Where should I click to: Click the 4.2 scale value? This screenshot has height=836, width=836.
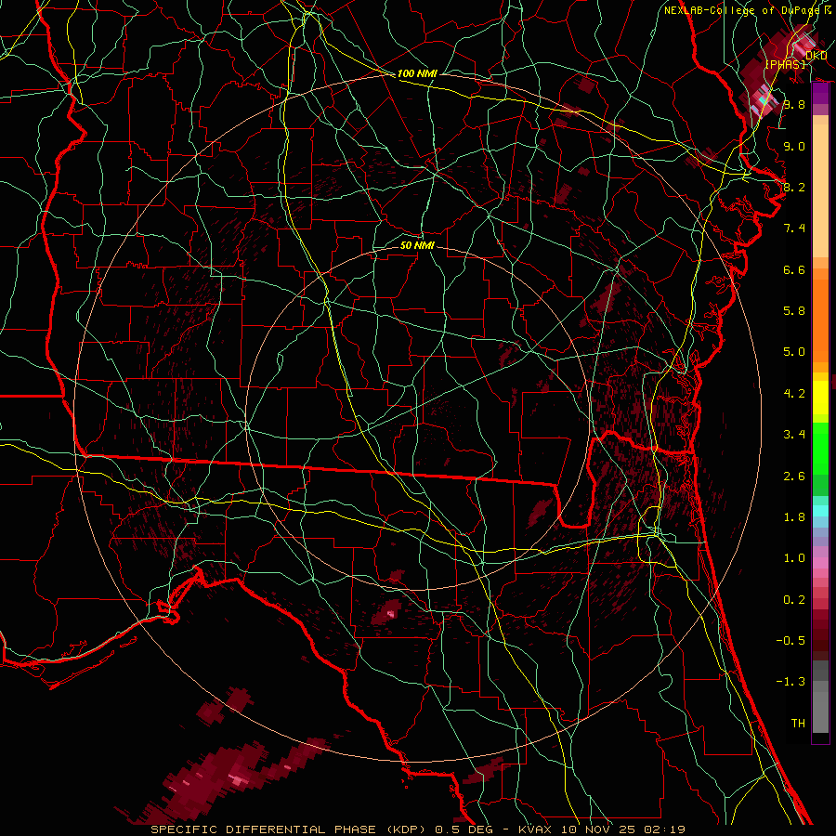pyautogui.click(x=794, y=394)
